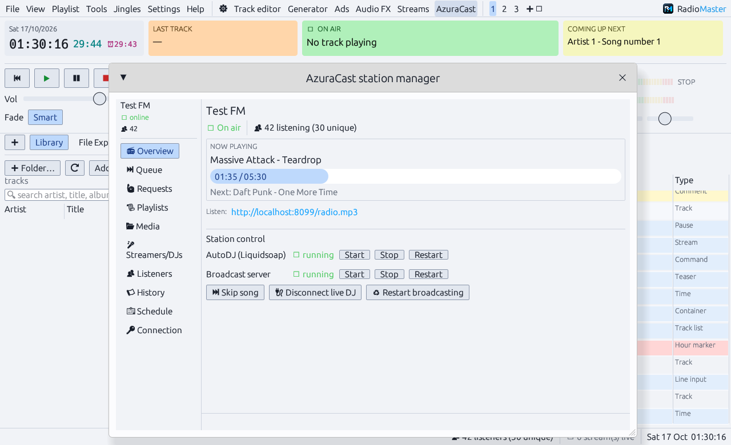Stop the AutoDJ (Liquidsoap) service
The image size is (731, 445).
389,255
